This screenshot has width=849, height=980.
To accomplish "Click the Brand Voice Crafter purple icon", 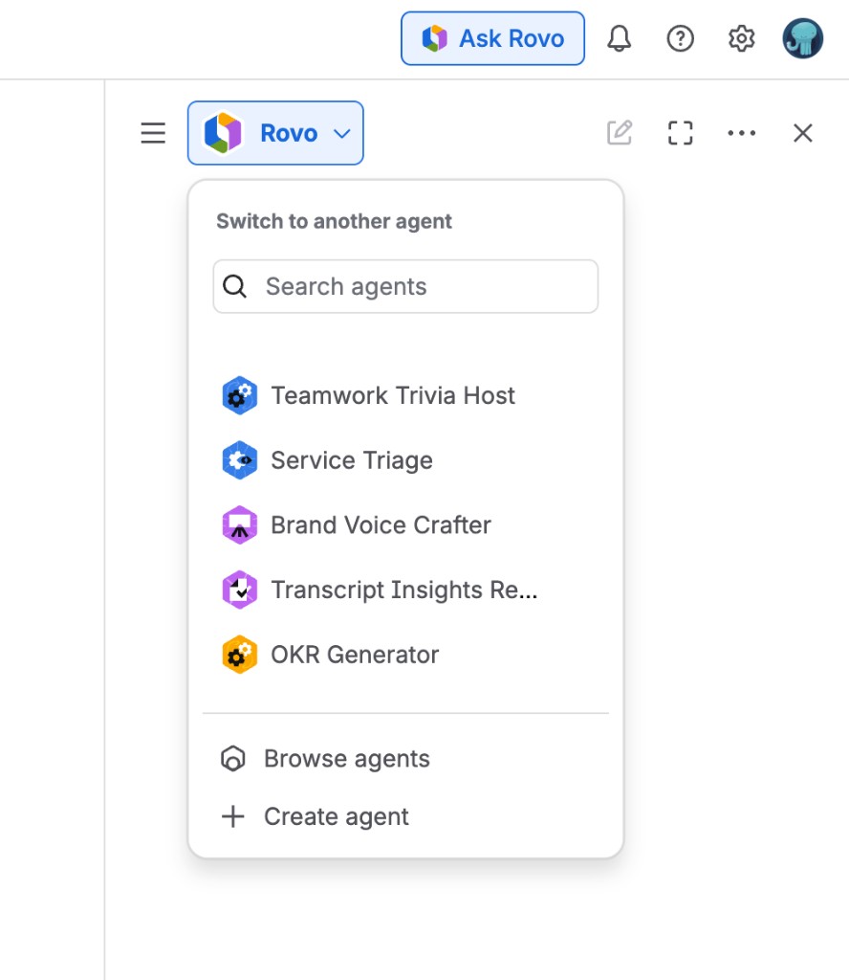I will (240, 525).
